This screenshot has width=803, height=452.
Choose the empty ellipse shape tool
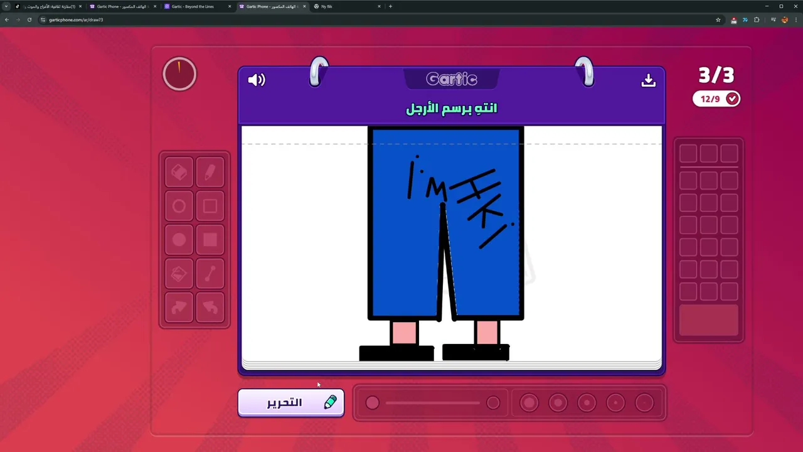click(x=179, y=207)
